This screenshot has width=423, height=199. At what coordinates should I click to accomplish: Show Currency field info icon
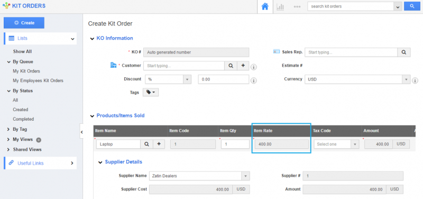[415, 80]
